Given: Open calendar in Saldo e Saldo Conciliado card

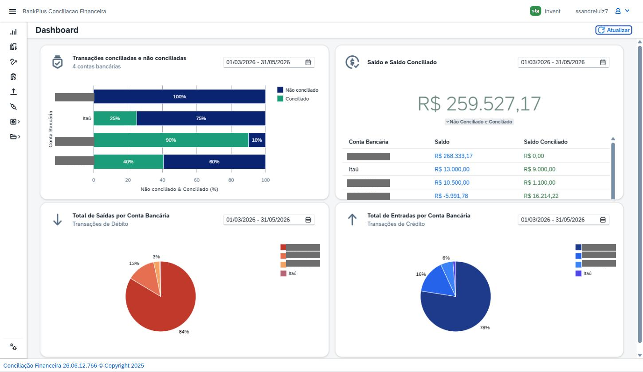Looking at the screenshot, I should point(603,62).
